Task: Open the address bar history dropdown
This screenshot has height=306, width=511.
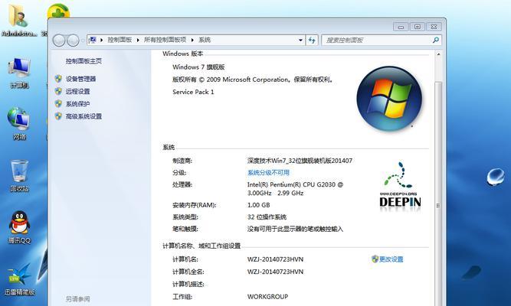Action: 300,40
